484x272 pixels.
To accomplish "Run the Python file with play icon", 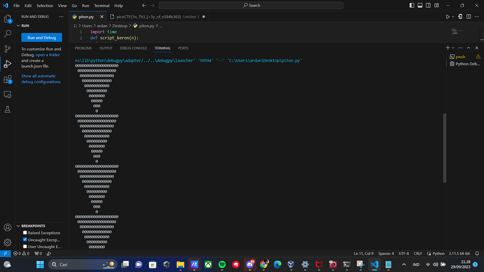I will coord(448,17).
